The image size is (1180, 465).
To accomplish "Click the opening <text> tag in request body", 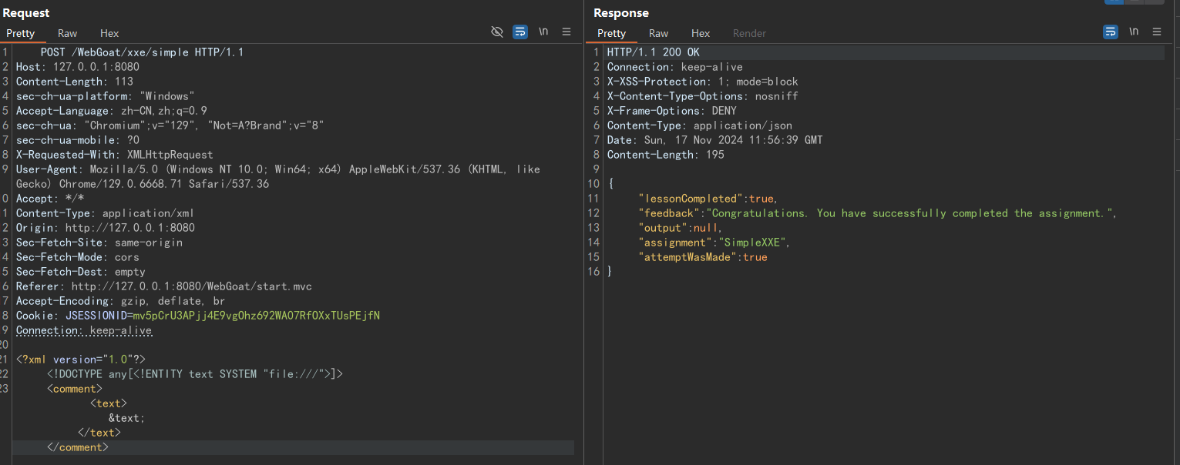I will [108, 403].
